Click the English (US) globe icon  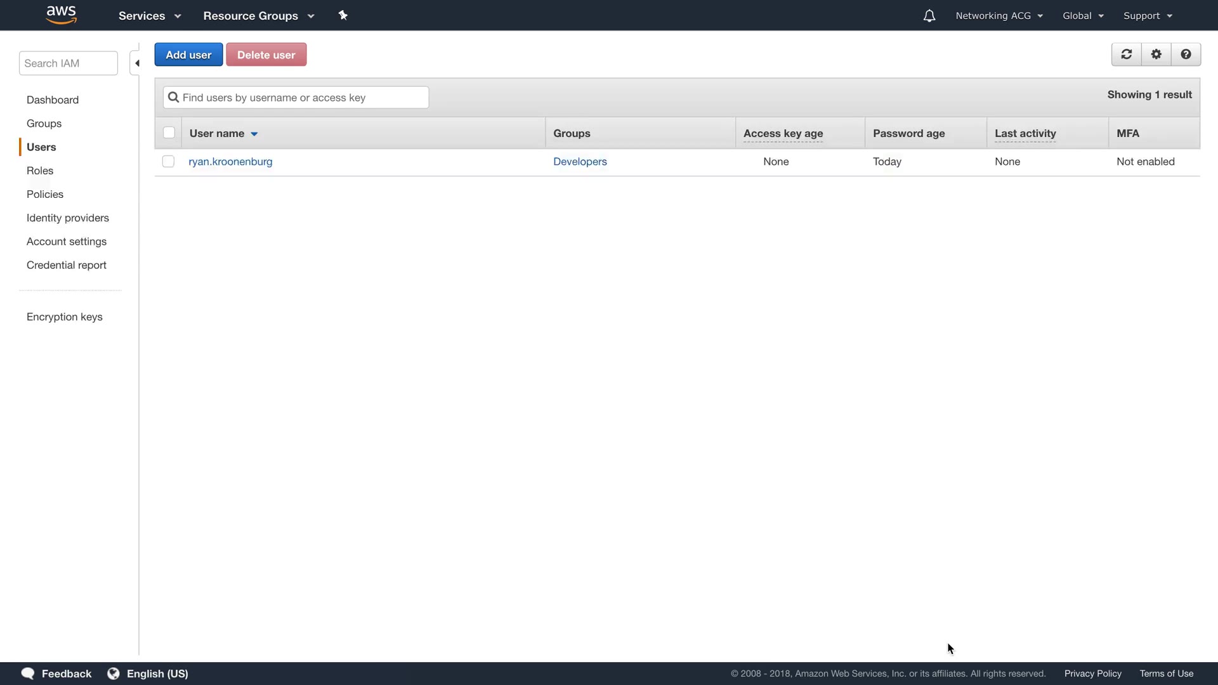[x=114, y=674]
